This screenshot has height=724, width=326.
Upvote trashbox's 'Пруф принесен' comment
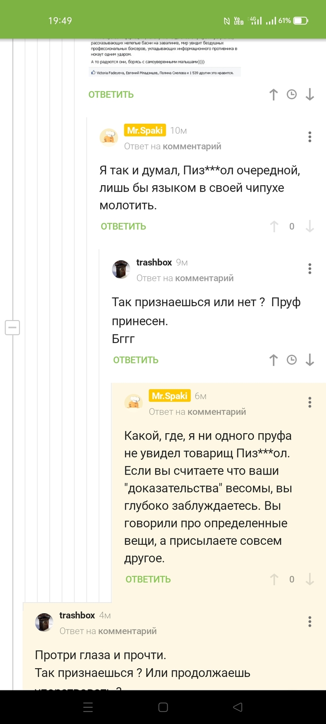click(x=273, y=360)
